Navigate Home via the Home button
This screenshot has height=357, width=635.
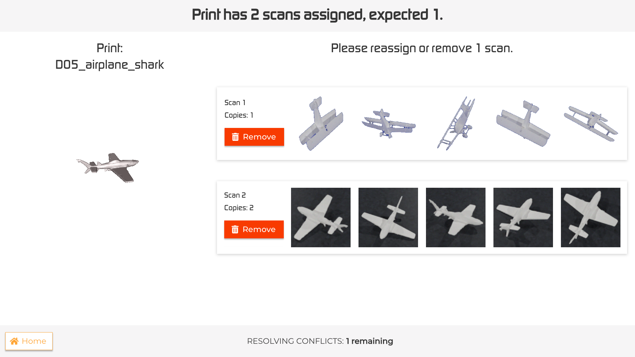29,341
